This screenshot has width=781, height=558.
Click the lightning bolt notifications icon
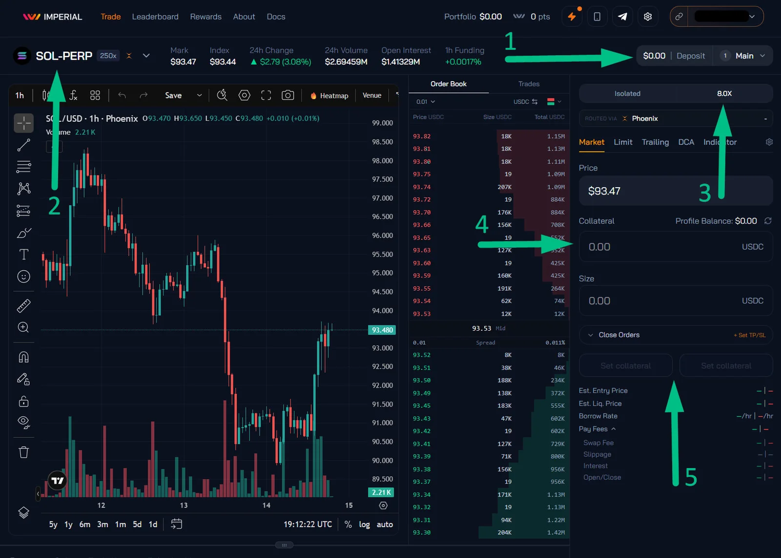572,17
